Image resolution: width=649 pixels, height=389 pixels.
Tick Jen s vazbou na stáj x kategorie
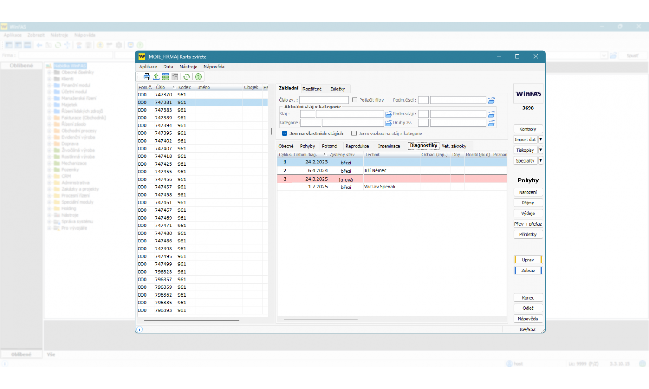354,134
